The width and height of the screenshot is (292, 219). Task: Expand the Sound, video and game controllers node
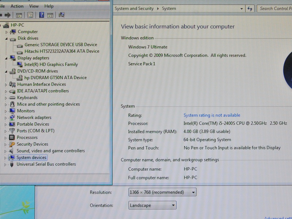(x=5, y=151)
